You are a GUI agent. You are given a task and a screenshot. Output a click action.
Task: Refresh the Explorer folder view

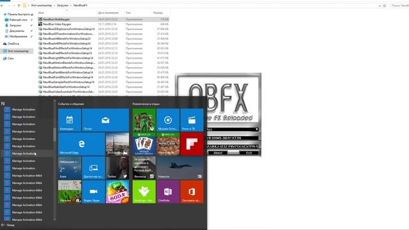[385, 6]
